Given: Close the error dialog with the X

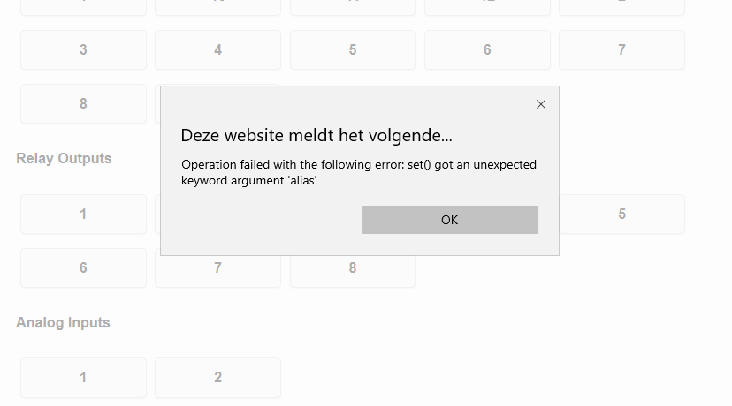Looking at the screenshot, I should (541, 104).
